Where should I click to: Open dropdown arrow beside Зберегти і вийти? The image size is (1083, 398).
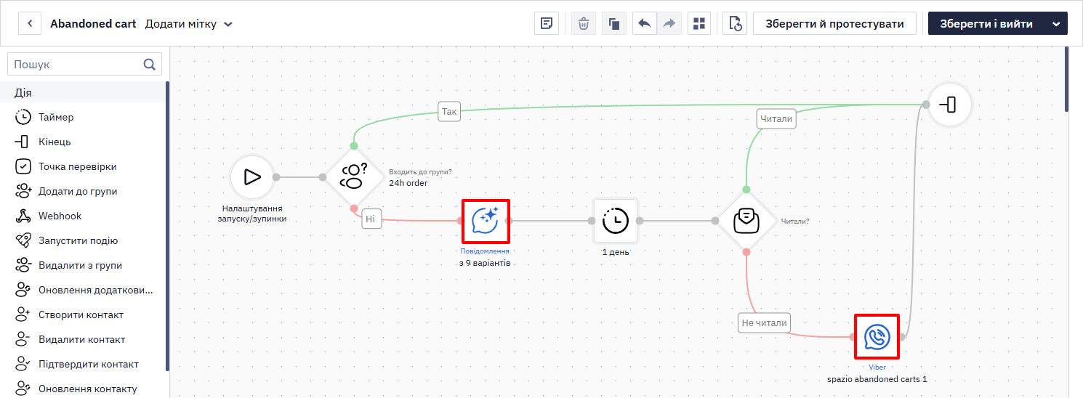pyautogui.click(x=1056, y=23)
